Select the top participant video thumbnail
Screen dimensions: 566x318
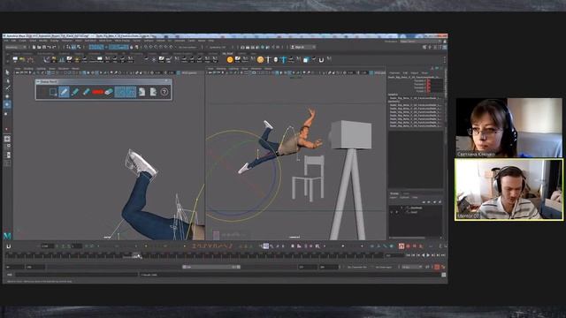pyautogui.click(x=509, y=127)
